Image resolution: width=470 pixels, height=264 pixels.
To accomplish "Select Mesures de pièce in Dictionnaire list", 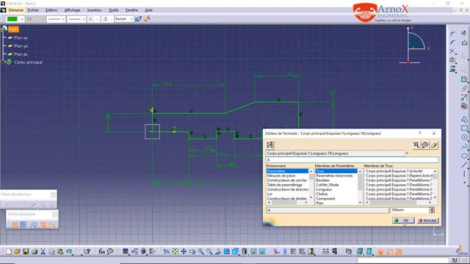I will 281,176.
